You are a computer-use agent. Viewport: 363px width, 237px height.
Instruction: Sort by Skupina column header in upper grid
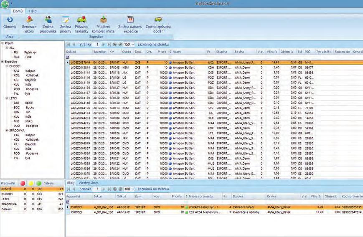click(x=224, y=52)
